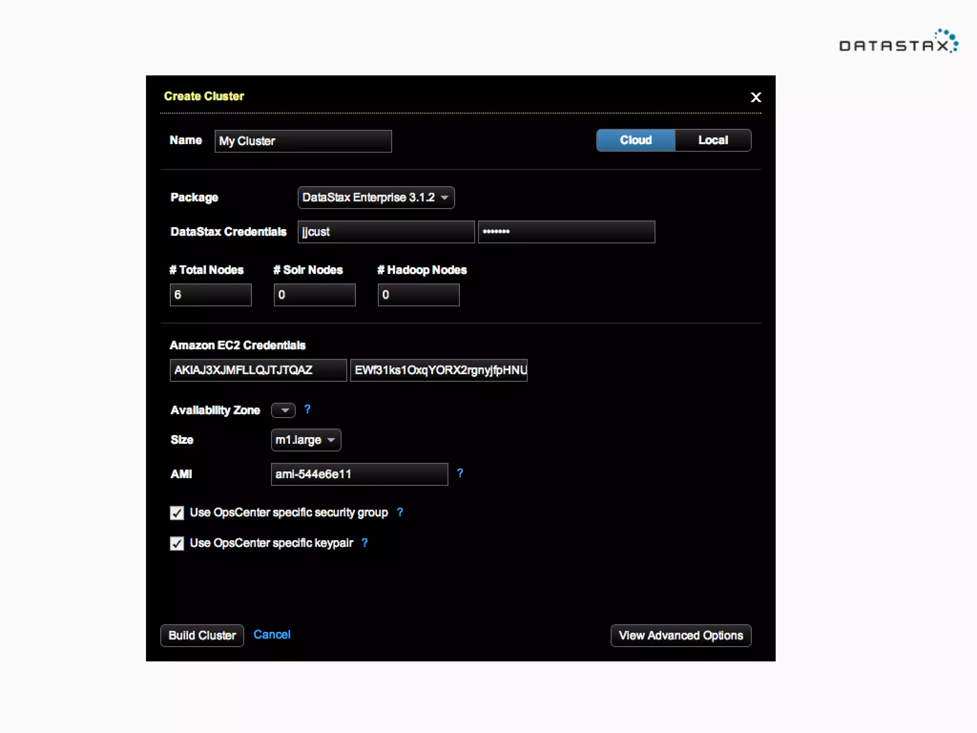The image size is (977, 733).
Task: Switch to the Cloud tab
Action: pos(635,140)
